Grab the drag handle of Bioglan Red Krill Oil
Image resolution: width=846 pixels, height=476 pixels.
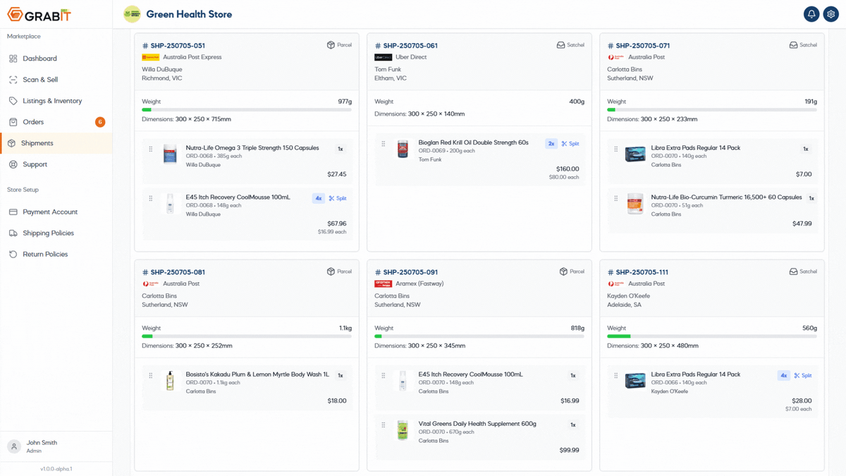point(384,144)
